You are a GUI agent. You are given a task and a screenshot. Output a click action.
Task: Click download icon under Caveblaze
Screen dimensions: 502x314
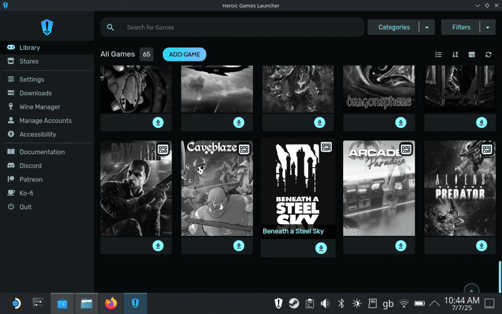point(239,245)
